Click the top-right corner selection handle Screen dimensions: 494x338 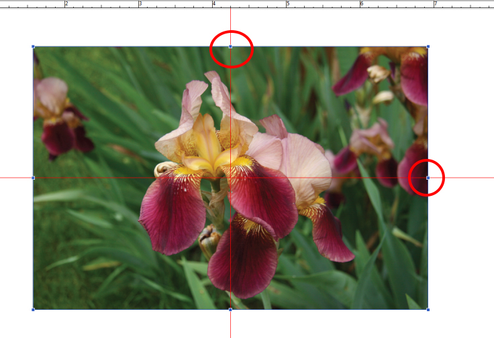click(428, 46)
